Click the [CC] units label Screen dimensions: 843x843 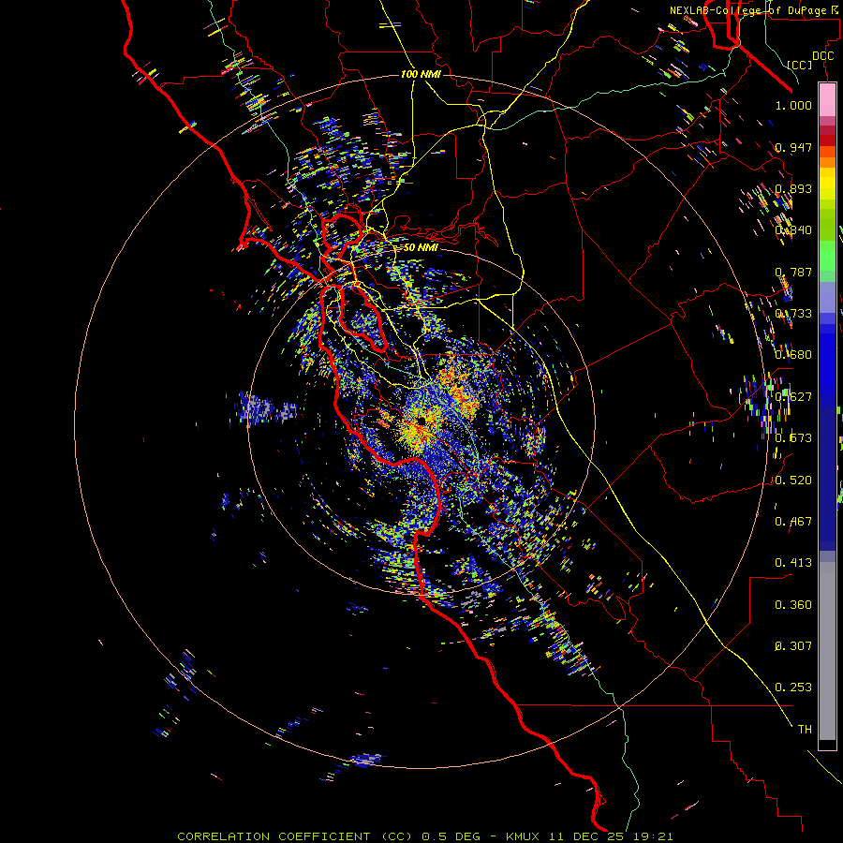click(799, 65)
